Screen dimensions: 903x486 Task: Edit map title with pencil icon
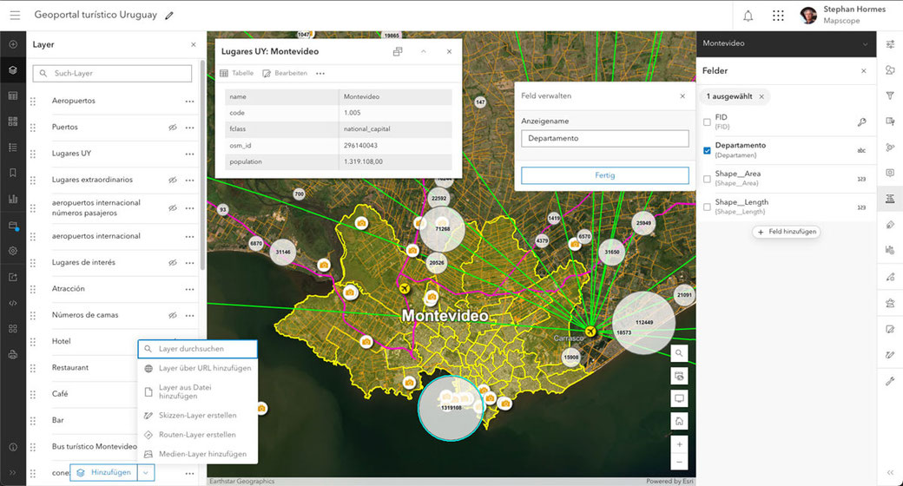pyautogui.click(x=168, y=16)
